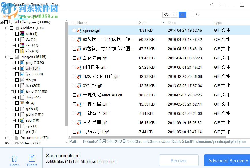Click the Recover button

[x=179, y=160]
